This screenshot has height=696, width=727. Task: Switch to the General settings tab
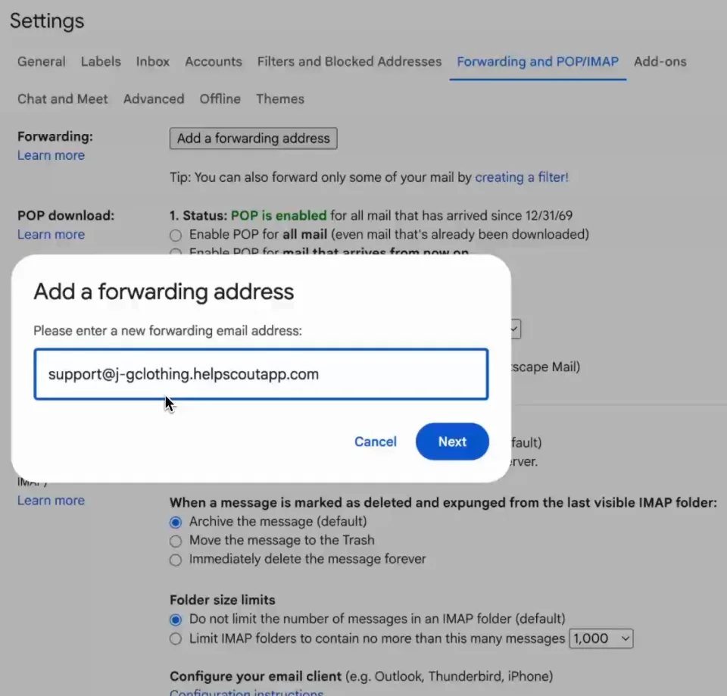[x=42, y=61]
